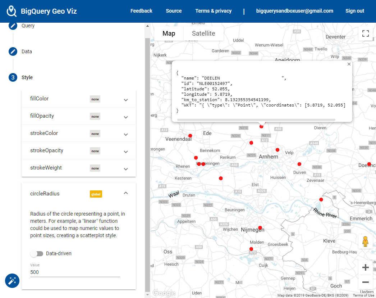Click the info window horizontal scrollbar
This screenshot has height=298, width=376.
pos(256,119)
